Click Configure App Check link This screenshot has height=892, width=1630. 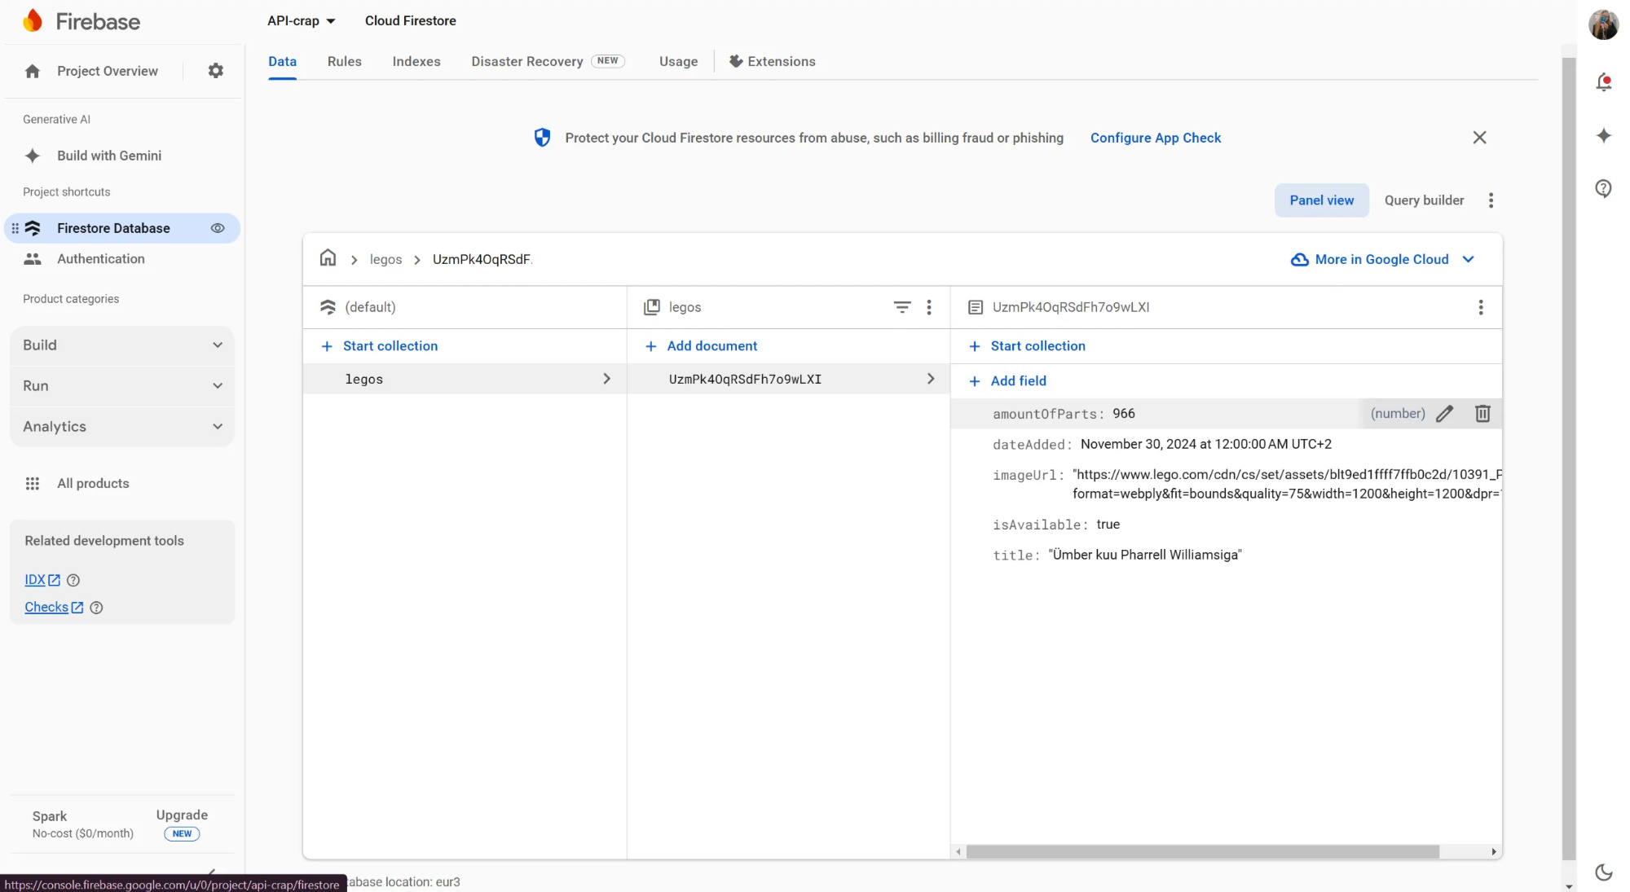1155,138
